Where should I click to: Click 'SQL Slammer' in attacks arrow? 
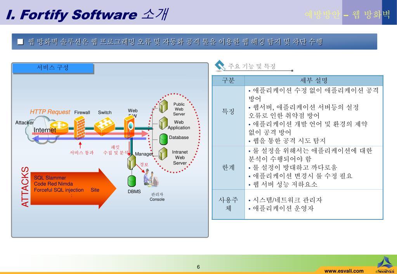(x=50, y=178)
